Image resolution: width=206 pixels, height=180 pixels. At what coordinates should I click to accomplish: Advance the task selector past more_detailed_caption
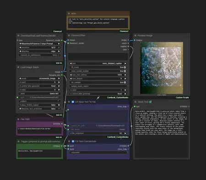(x=125, y=63)
